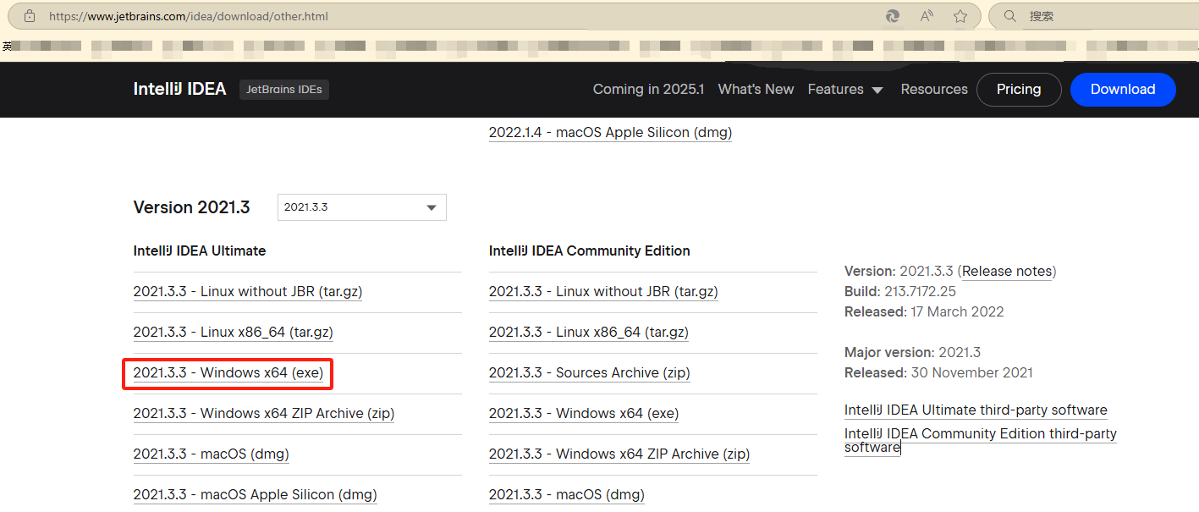This screenshot has height=512, width=1199.
Task: Click the Released 30 November 2021 text
Action: point(938,373)
